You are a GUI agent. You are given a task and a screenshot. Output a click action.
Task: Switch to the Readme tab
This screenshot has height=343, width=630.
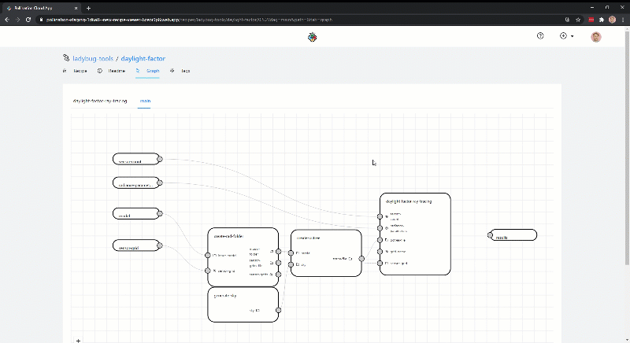(112, 71)
